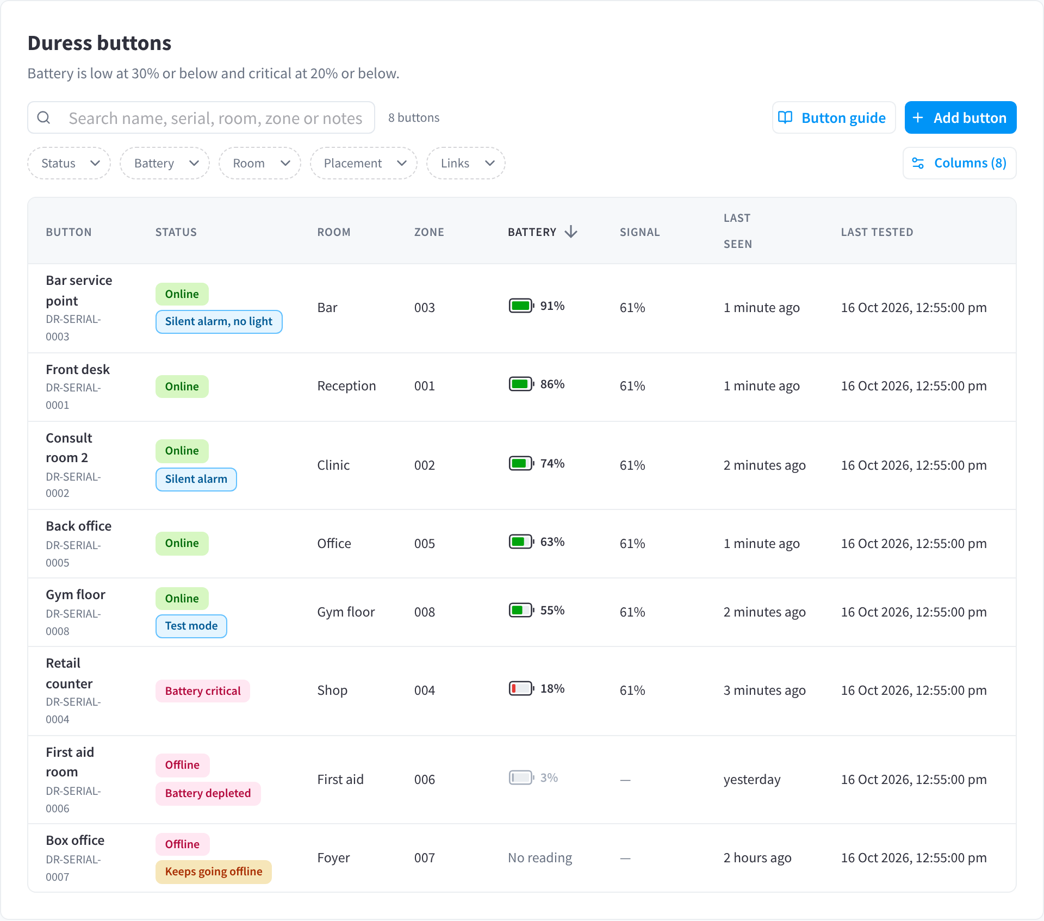
Task: Sort by the Button column header
Action: point(69,232)
